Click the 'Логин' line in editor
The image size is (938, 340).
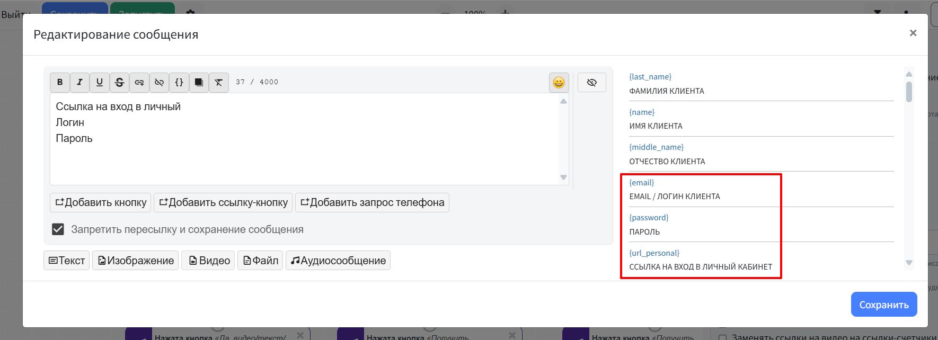click(x=70, y=122)
